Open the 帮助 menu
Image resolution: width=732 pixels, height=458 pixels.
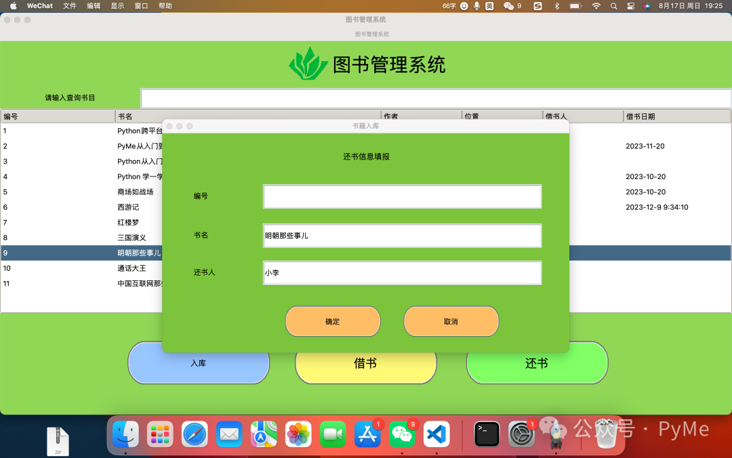tap(165, 5)
